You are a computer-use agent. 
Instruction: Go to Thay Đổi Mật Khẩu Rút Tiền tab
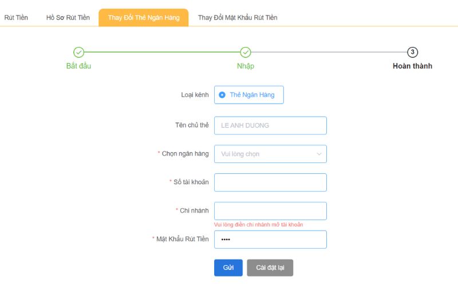238,18
